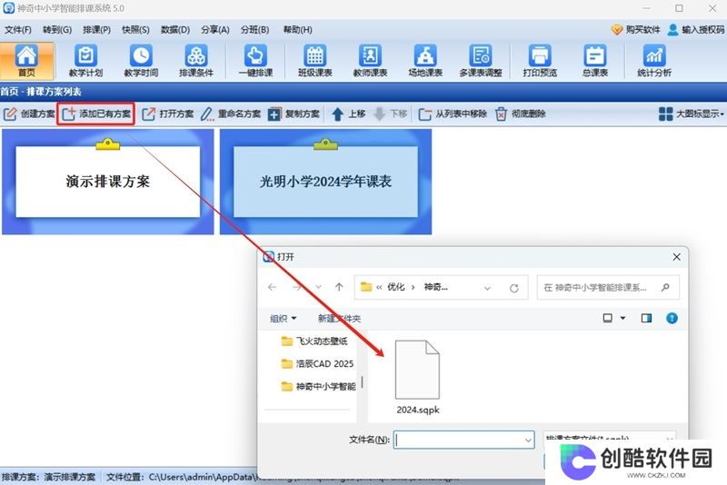The height and width of the screenshot is (485, 727).
Task: Open 分班(B) menu
Action: coord(255,30)
